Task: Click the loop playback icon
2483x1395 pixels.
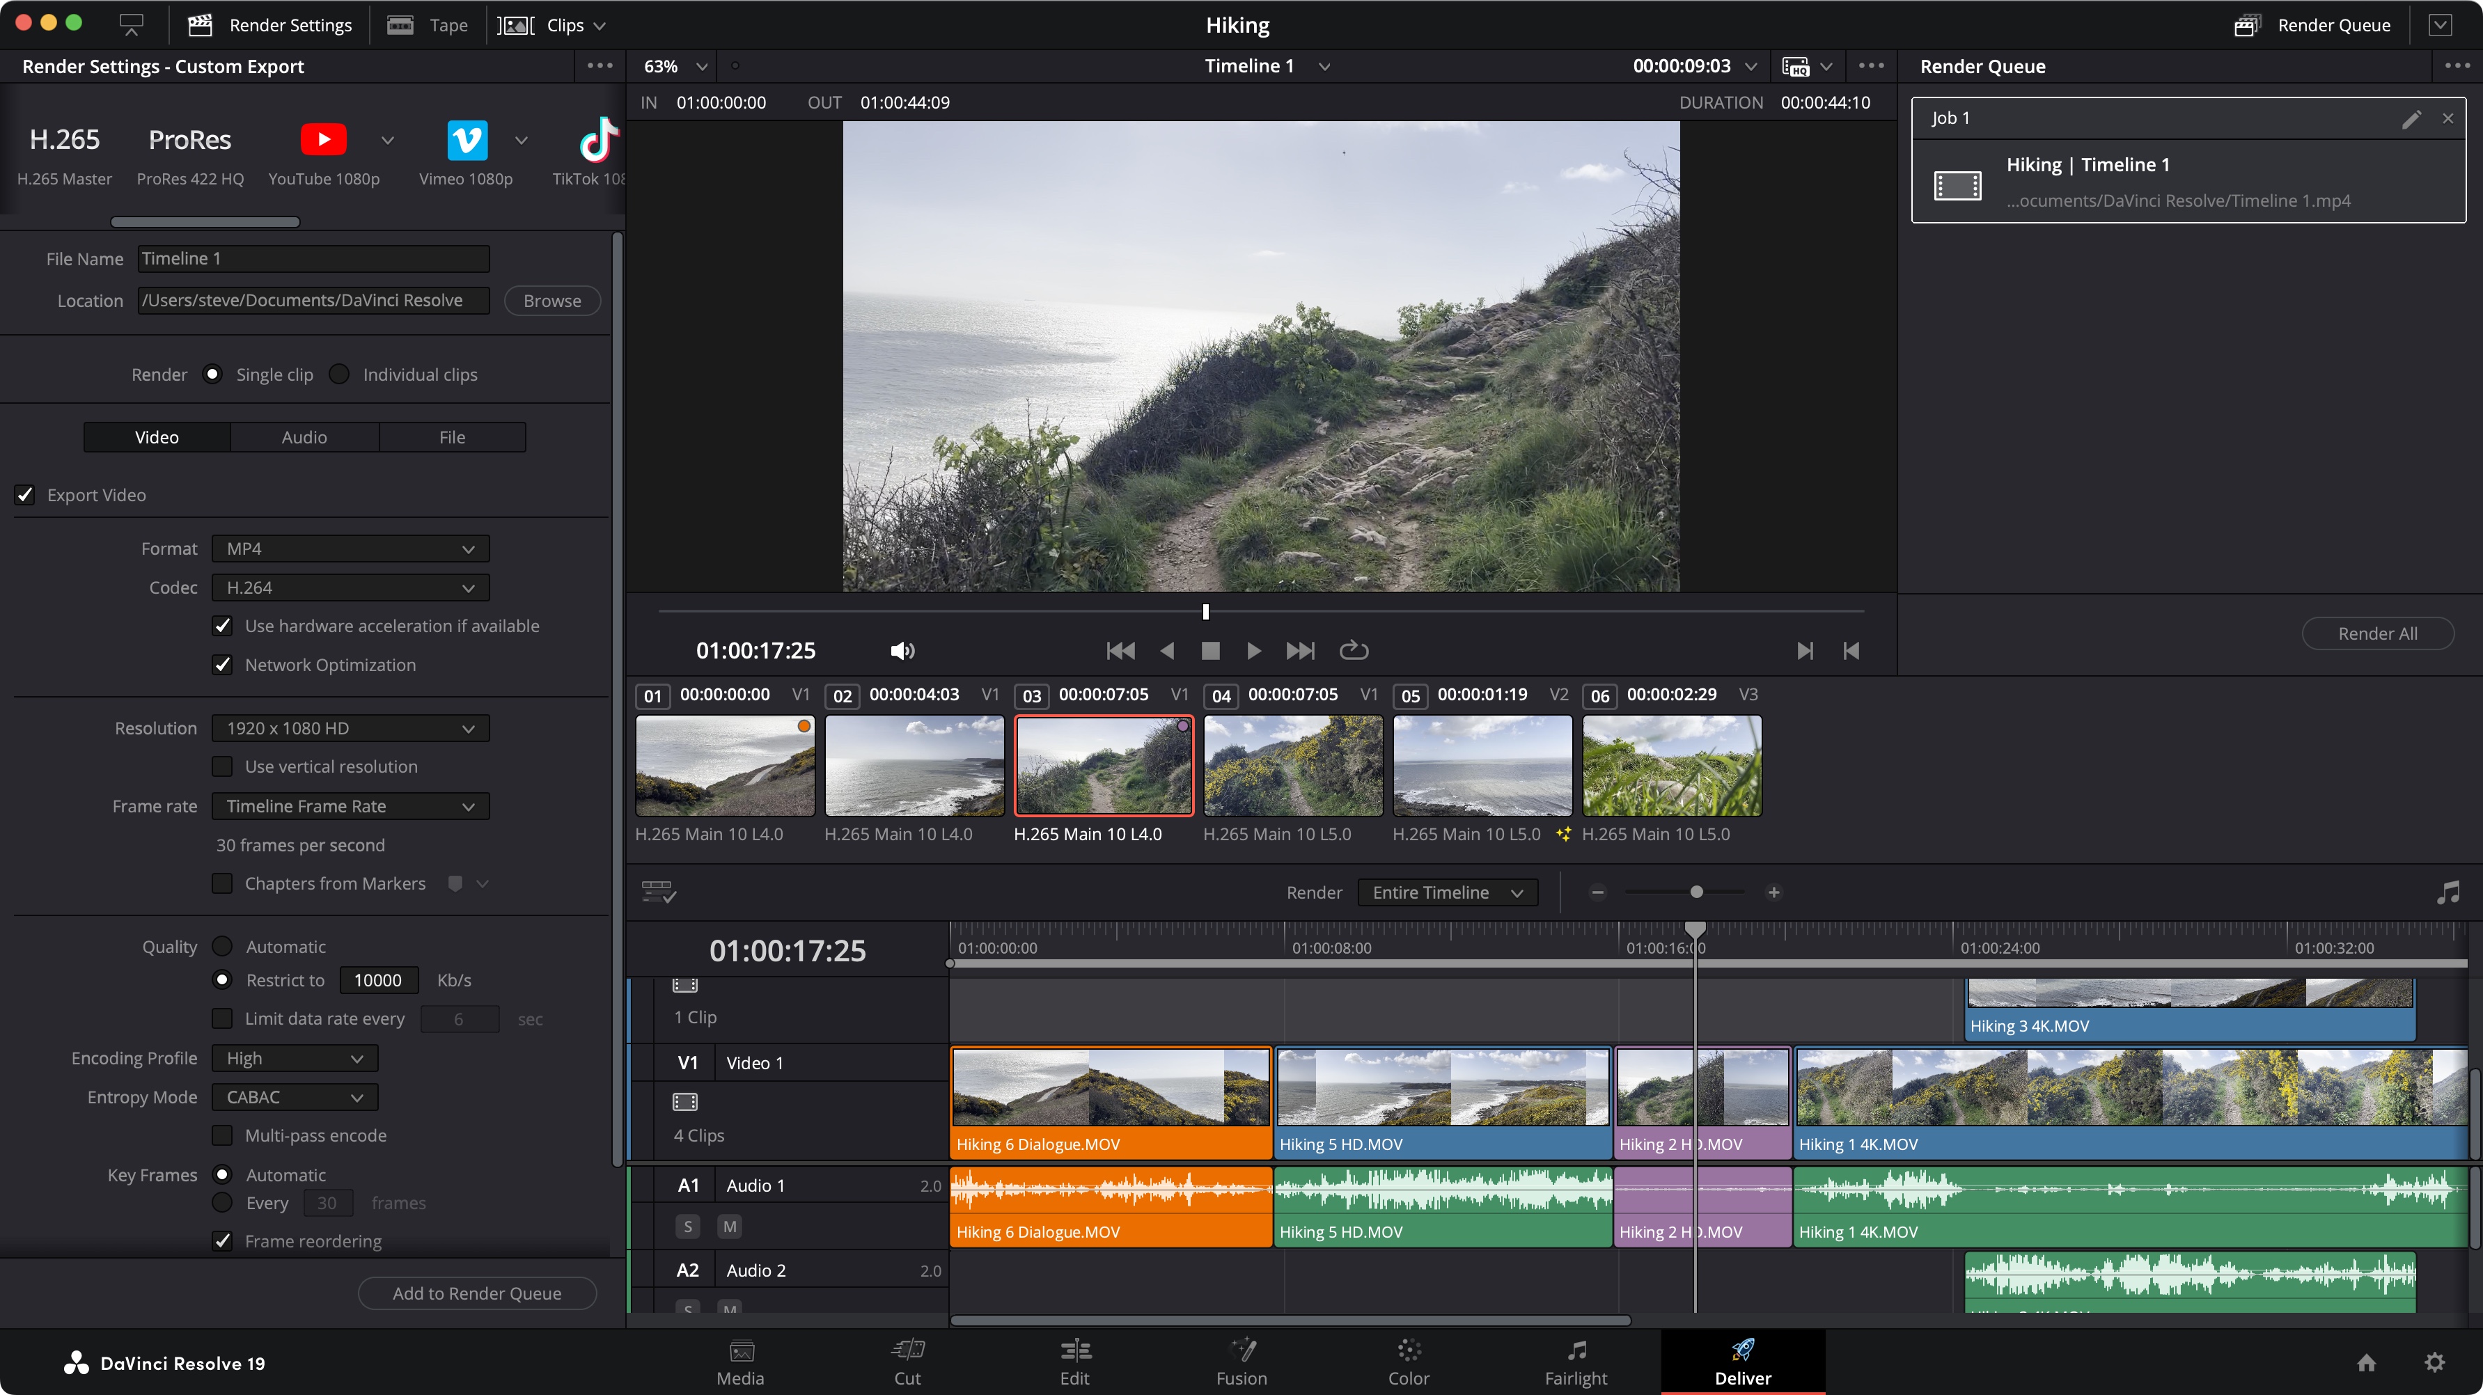Action: point(1354,650)
